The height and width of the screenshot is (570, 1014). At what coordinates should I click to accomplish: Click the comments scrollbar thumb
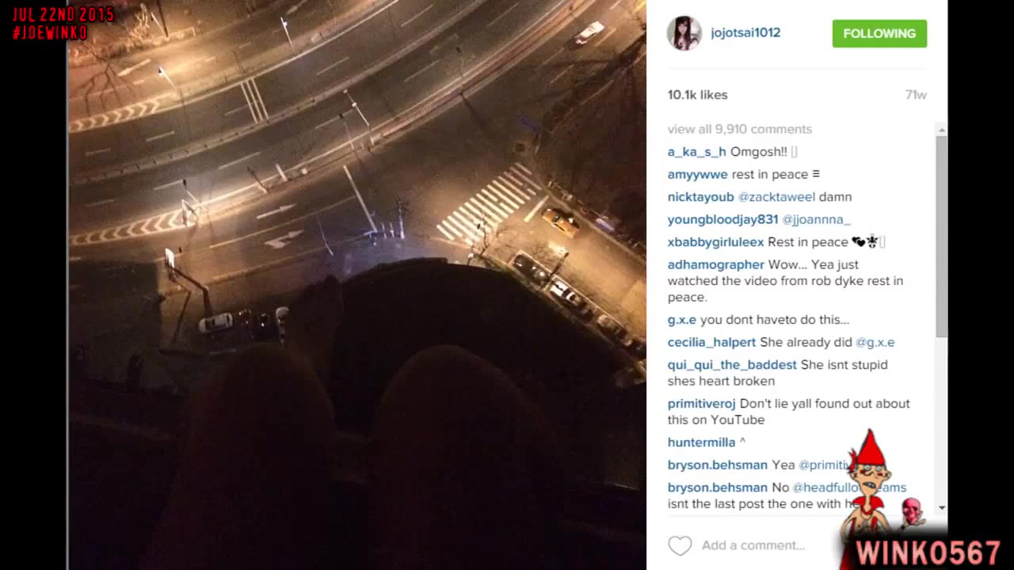point(941,235)
